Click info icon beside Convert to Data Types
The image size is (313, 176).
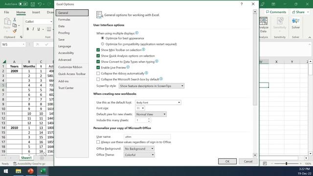tap(156, 61)
